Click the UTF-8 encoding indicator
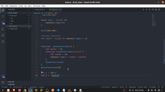The height and width of the screenshot is (92, 165). coord(121,87)
